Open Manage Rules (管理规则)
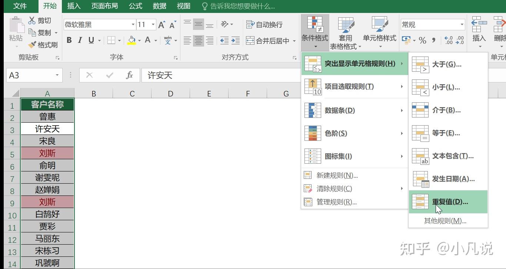This screenshot has width=506, height=269. pos(354,202)
